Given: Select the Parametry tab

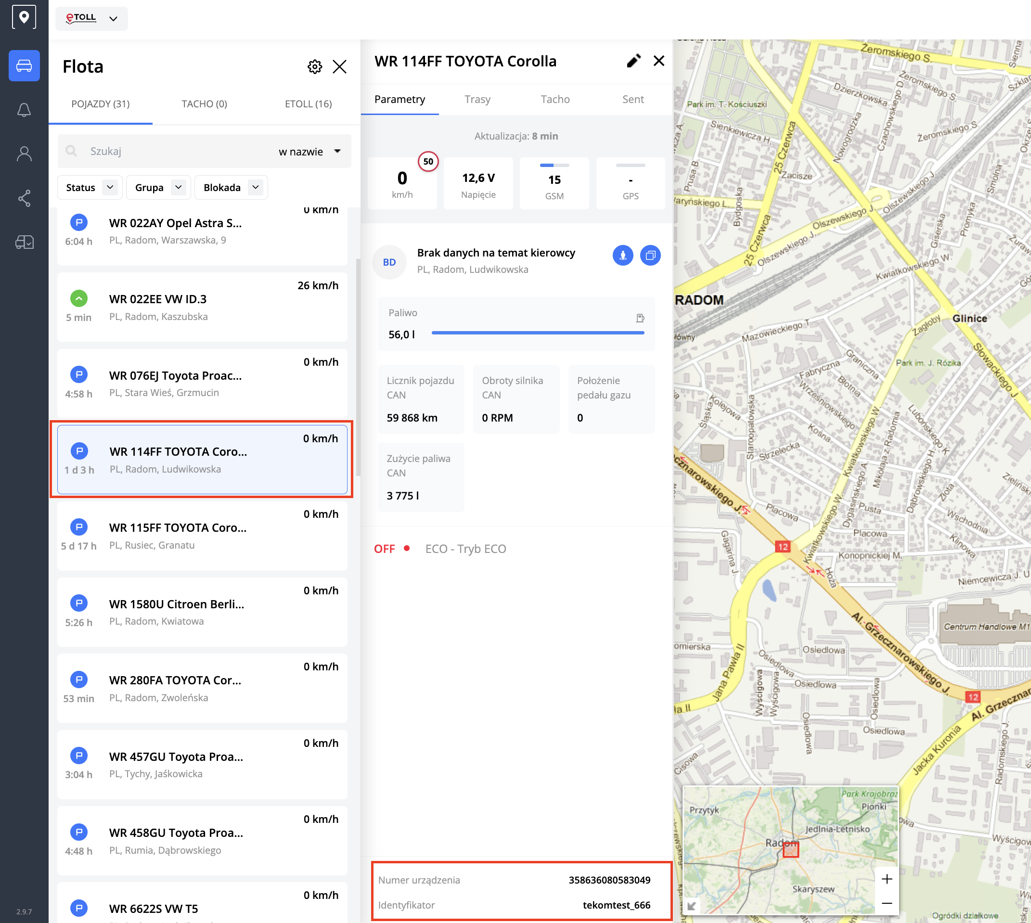Looking at the screenshot, I should point(400,100).
